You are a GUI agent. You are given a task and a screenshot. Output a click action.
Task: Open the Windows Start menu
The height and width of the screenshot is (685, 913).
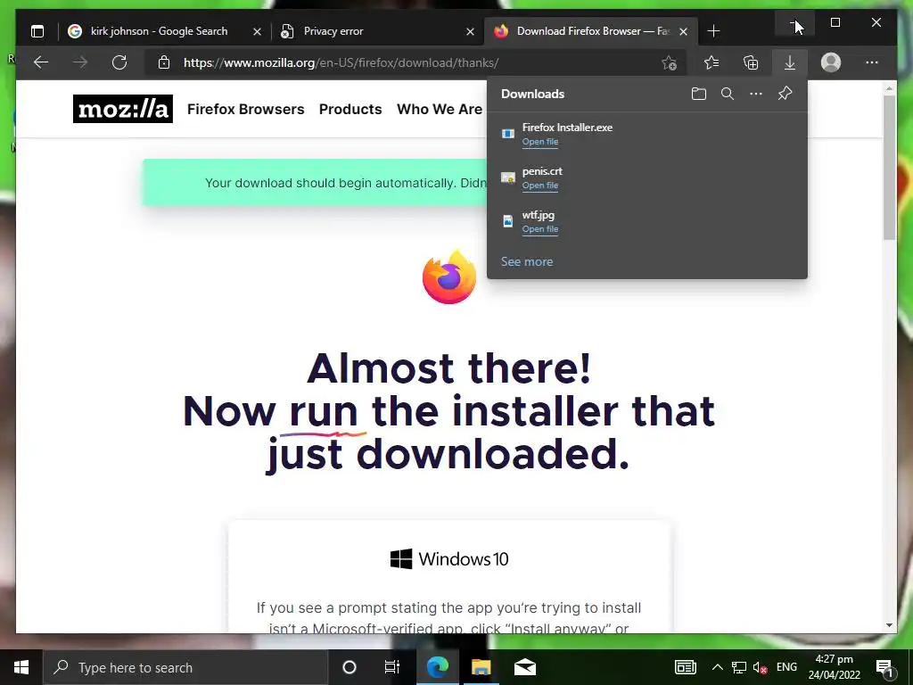21,667
